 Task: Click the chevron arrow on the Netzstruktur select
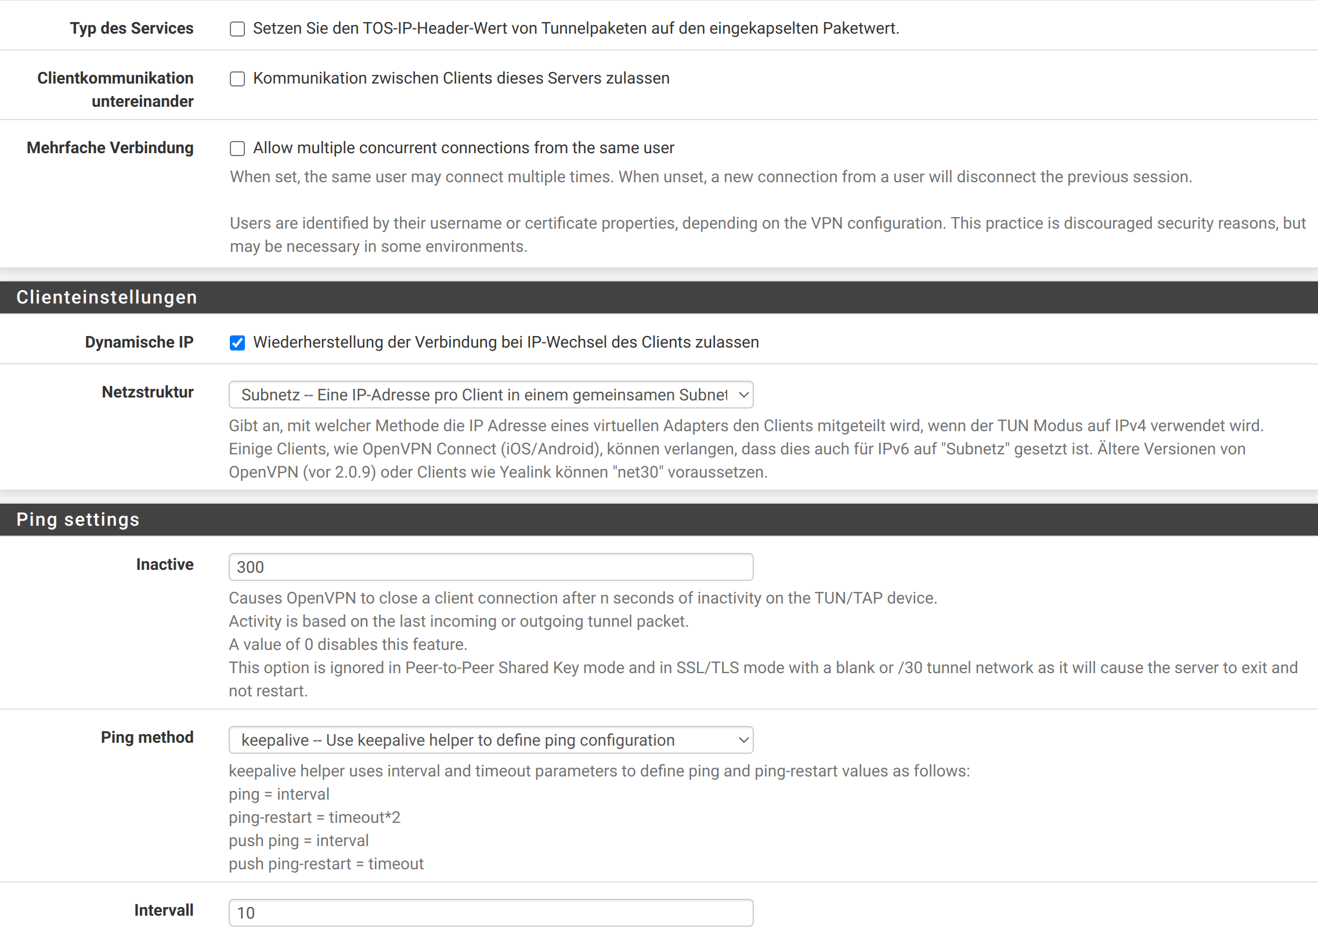click(743, 395)
